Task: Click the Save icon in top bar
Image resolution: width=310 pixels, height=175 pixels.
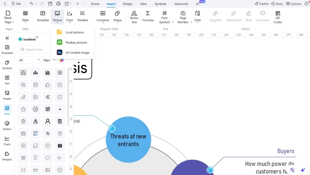Action: [50, 3]
